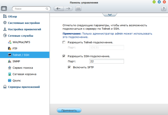Click the SSH port field
The width and height of the screenshot is (168, 115).
[106, 61]
